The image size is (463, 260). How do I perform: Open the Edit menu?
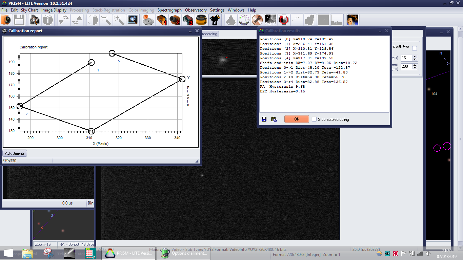[x=14, y=10]
